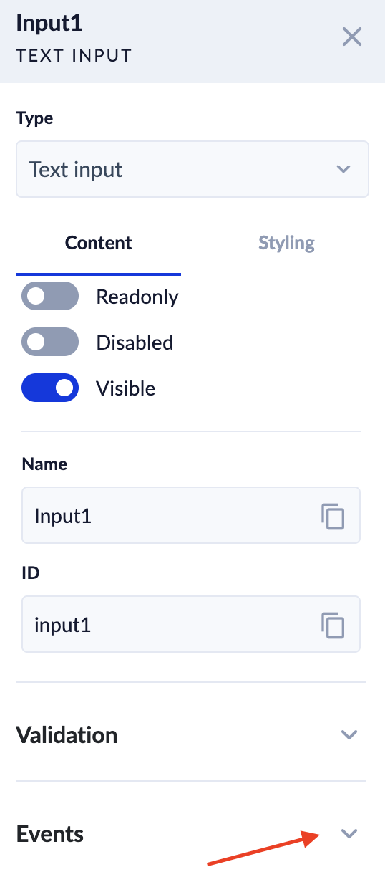385x877 pixels.
Task: Open the Type dropdown showing Text input
Action: pyautogui.click(x=192, y=169)
